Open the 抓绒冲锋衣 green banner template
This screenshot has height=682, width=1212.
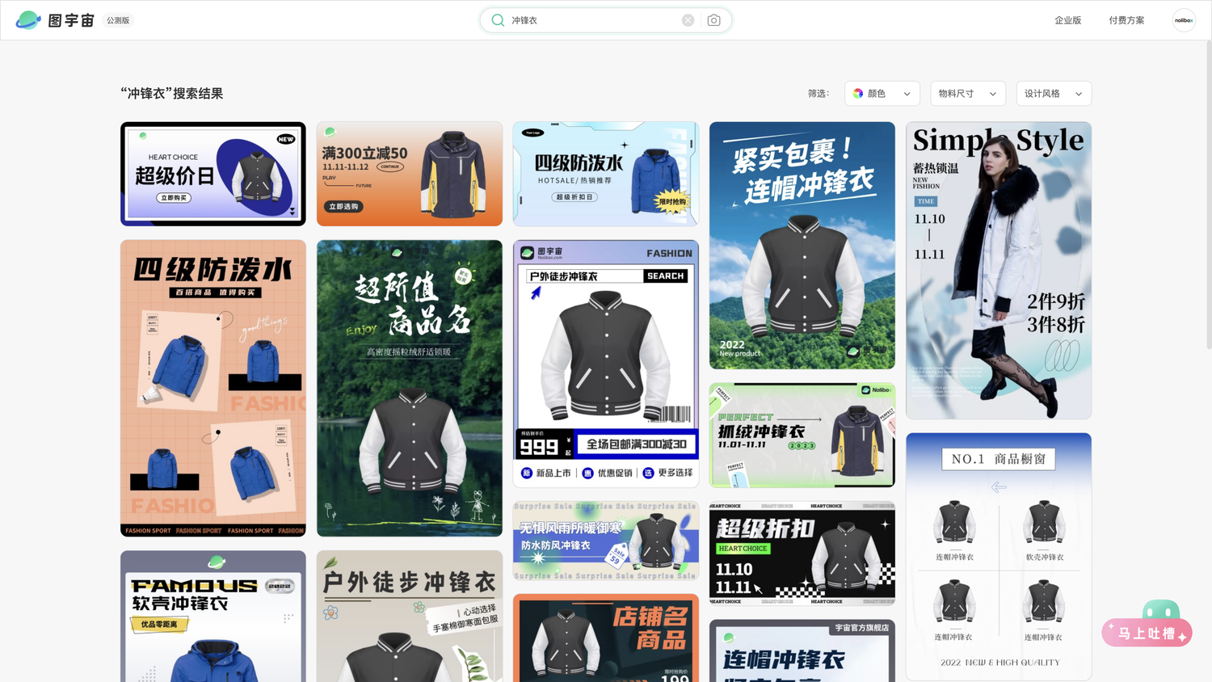click(x=802, y=436)
